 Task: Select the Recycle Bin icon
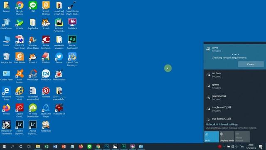(7, 58)
